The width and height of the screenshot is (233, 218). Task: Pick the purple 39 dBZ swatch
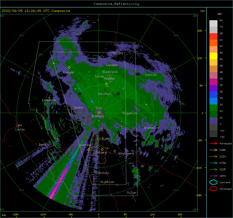click(x=213, y=88)
